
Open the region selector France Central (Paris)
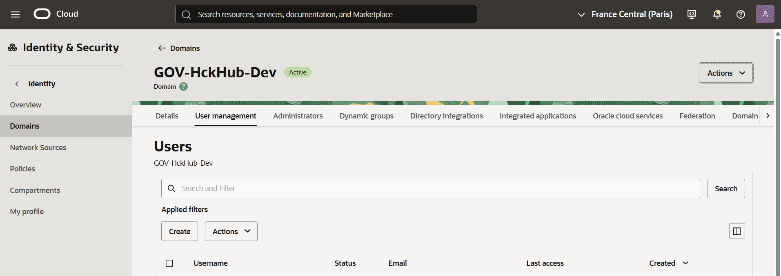(x=625, y=14)
